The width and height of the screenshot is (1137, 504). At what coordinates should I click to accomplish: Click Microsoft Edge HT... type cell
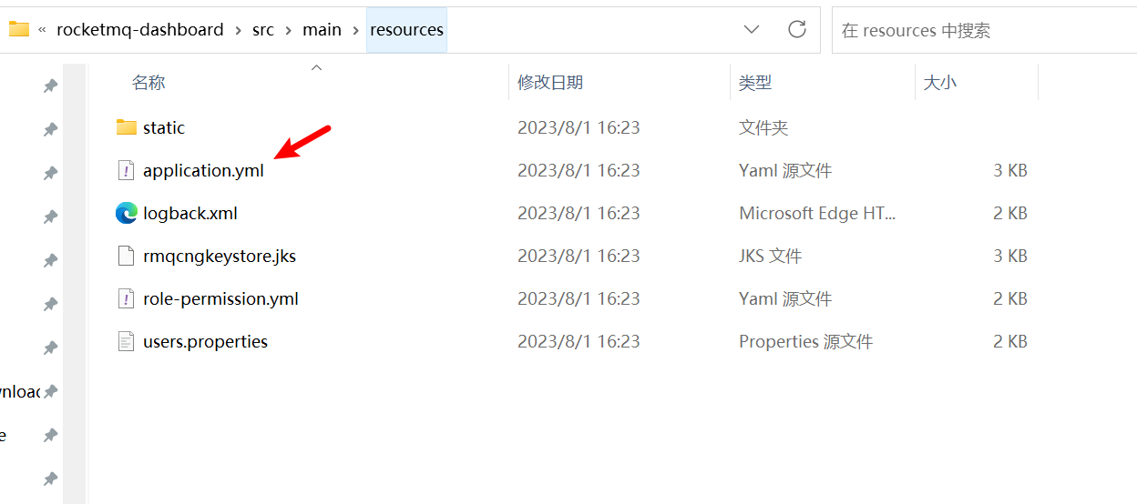tap(817, 213)
